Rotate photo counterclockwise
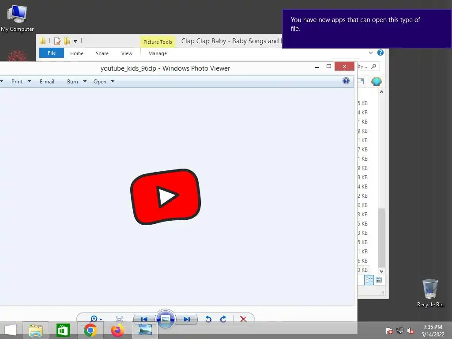452x339 pixels. 208,319
